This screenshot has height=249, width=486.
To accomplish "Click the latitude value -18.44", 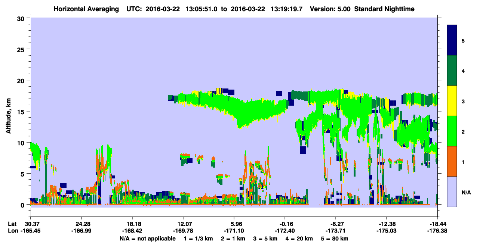I will (x=437, y=224).
